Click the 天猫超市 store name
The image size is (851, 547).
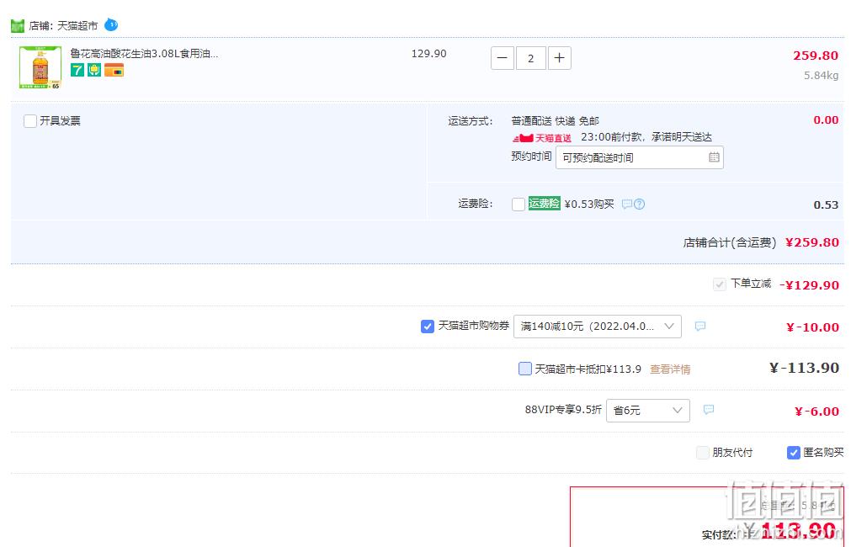(77, 25)
